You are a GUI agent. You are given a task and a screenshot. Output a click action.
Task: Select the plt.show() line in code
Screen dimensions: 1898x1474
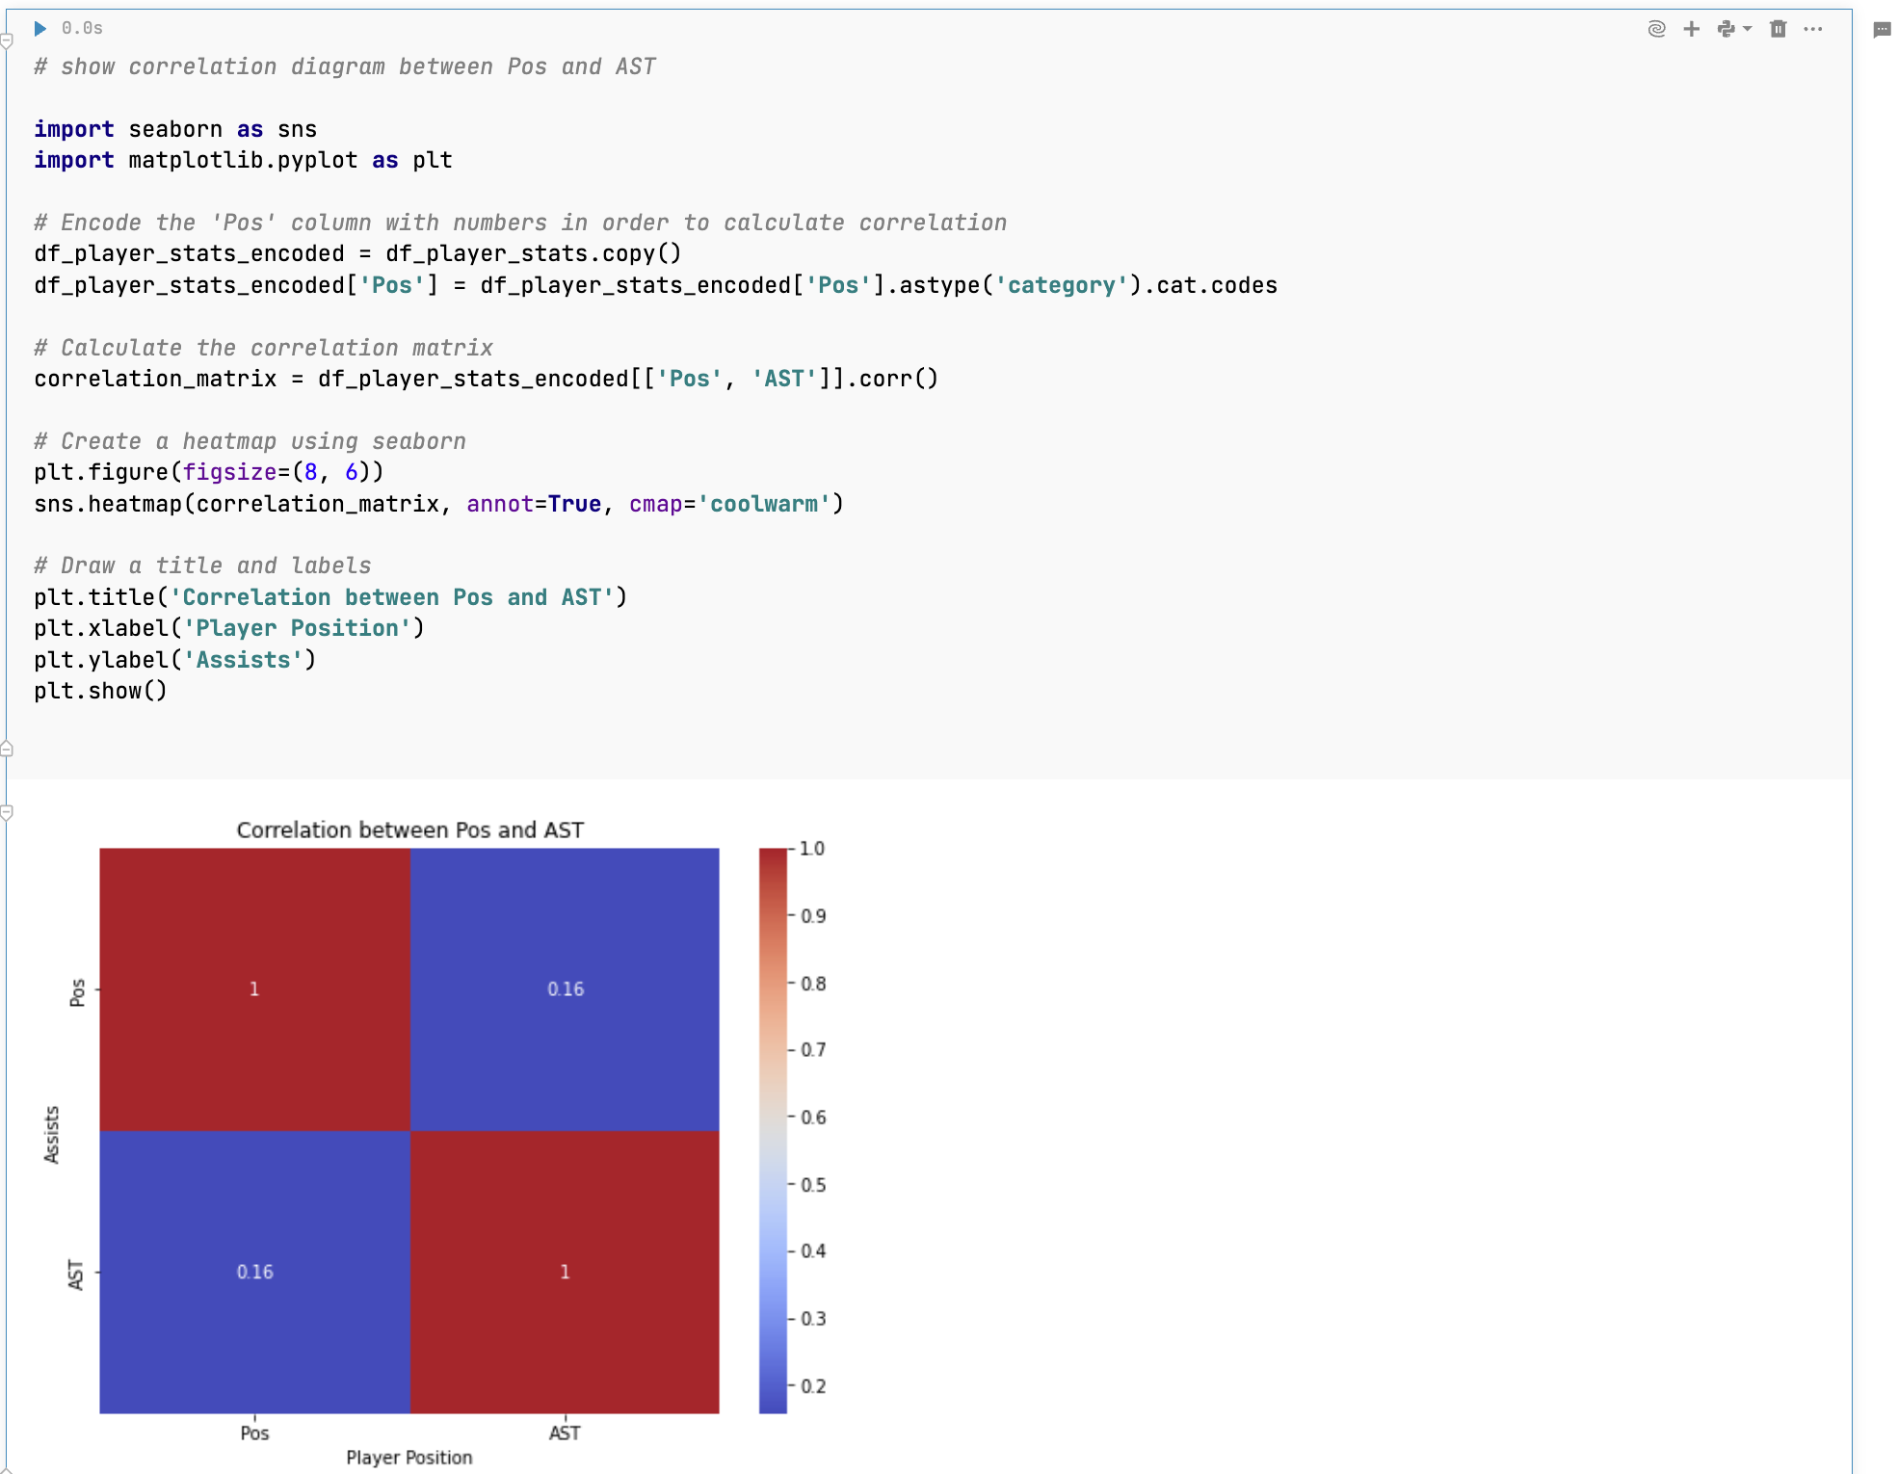pyautogui.click(x=100, y=690)
